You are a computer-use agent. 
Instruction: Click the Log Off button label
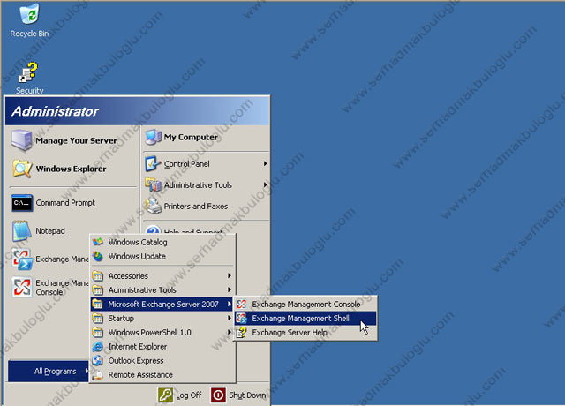[x=188, y=395]
